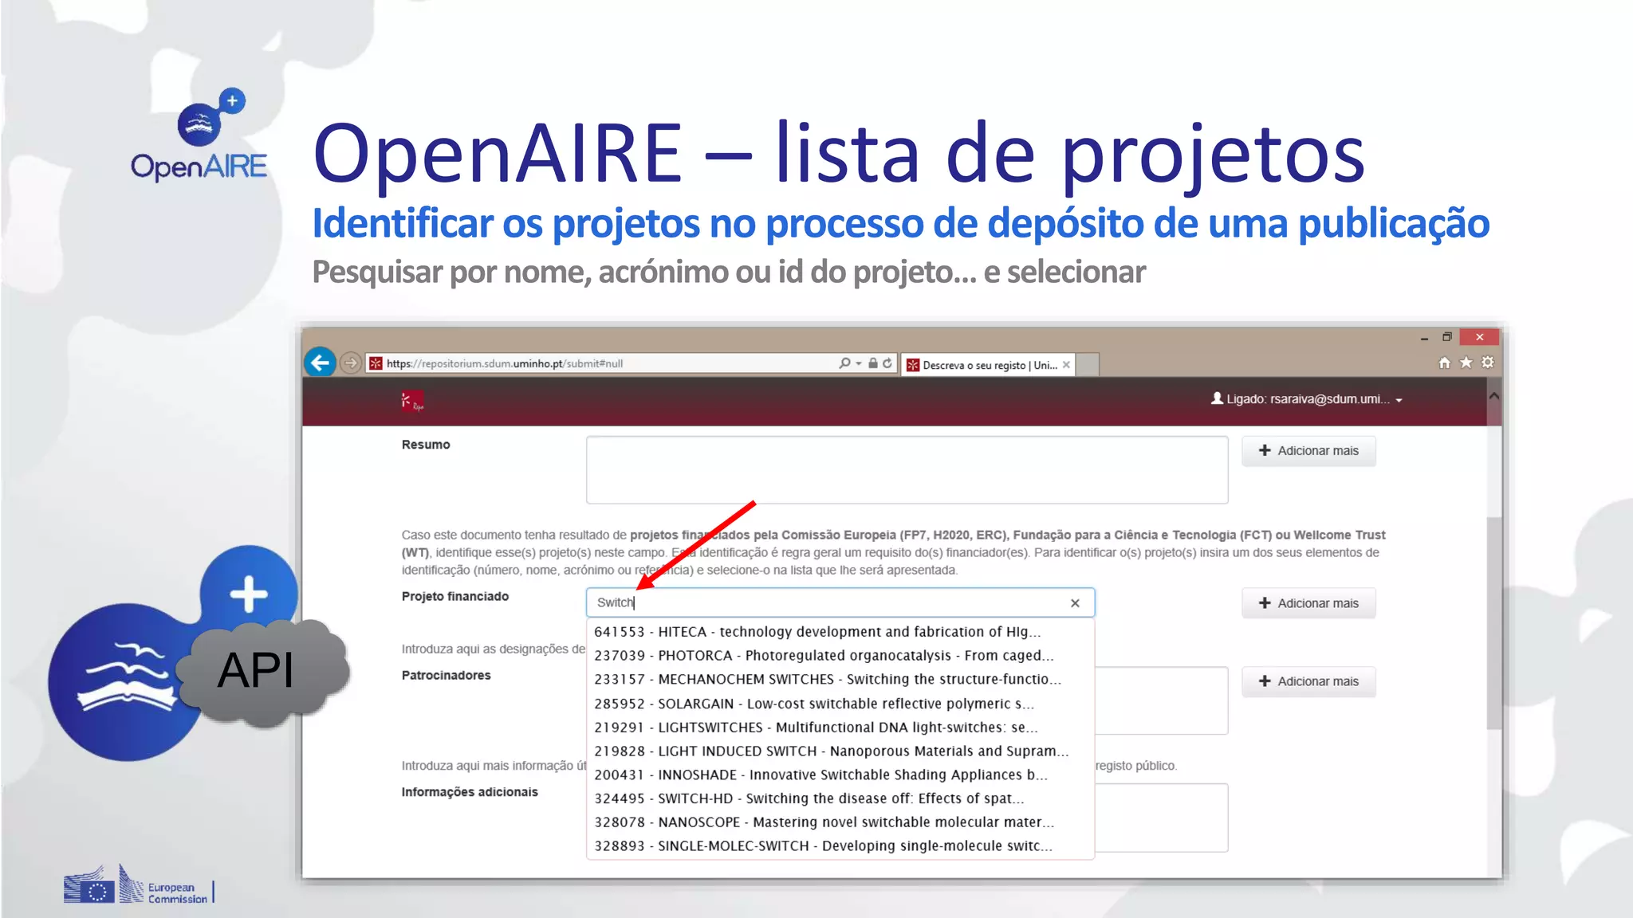Select '328078 - NANOSCOPE' suggestion
Viewport: 1633px width, 918px height.
(x=840, y=822)
